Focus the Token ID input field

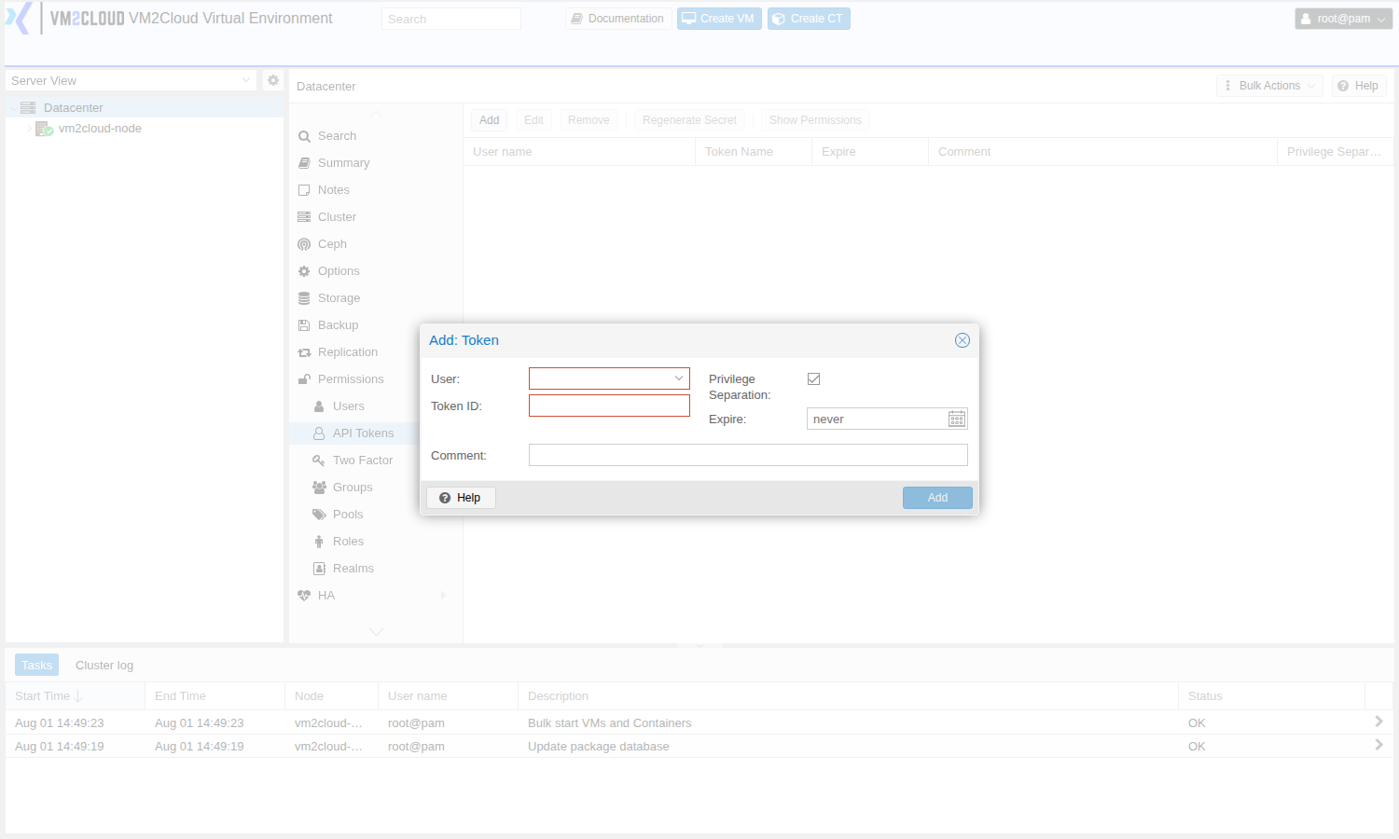[609, 406]
